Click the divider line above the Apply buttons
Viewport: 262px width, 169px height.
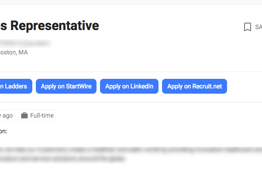coord(131,72)
